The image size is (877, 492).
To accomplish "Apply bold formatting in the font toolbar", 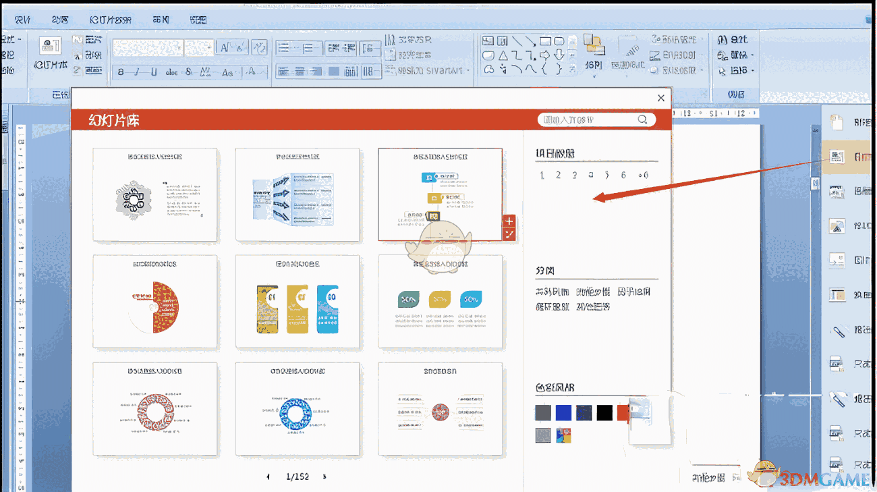I will [121, 71].
